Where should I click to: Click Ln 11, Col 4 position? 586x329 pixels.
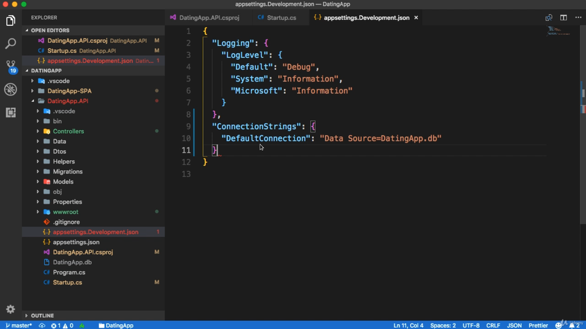[x=408, y=325]
